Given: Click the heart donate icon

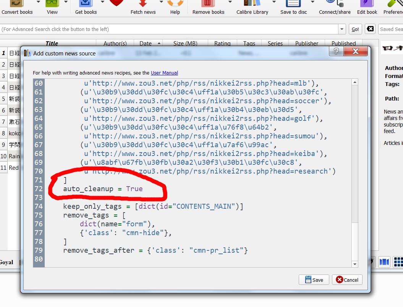Looking at the screenshot, I should [x=117, y=3].
